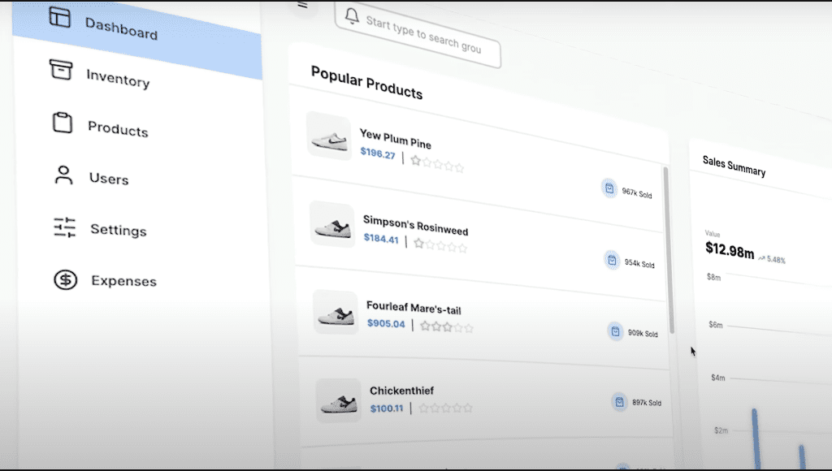Click the $905.04 price
This screenshot has height=471, width=832.
[386, 323]
